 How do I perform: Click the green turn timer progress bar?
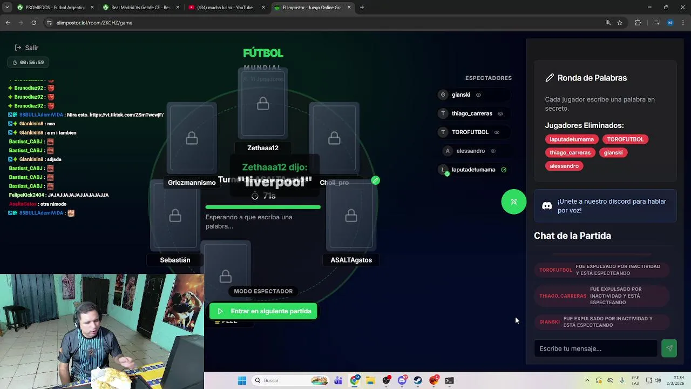click(263, 207)
